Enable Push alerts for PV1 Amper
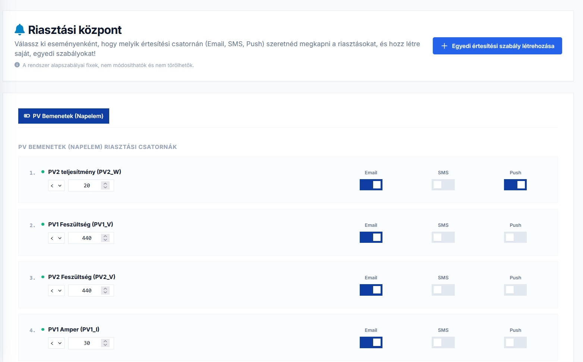Viewport: 583px width, 362px height. (x=515, y=342)
